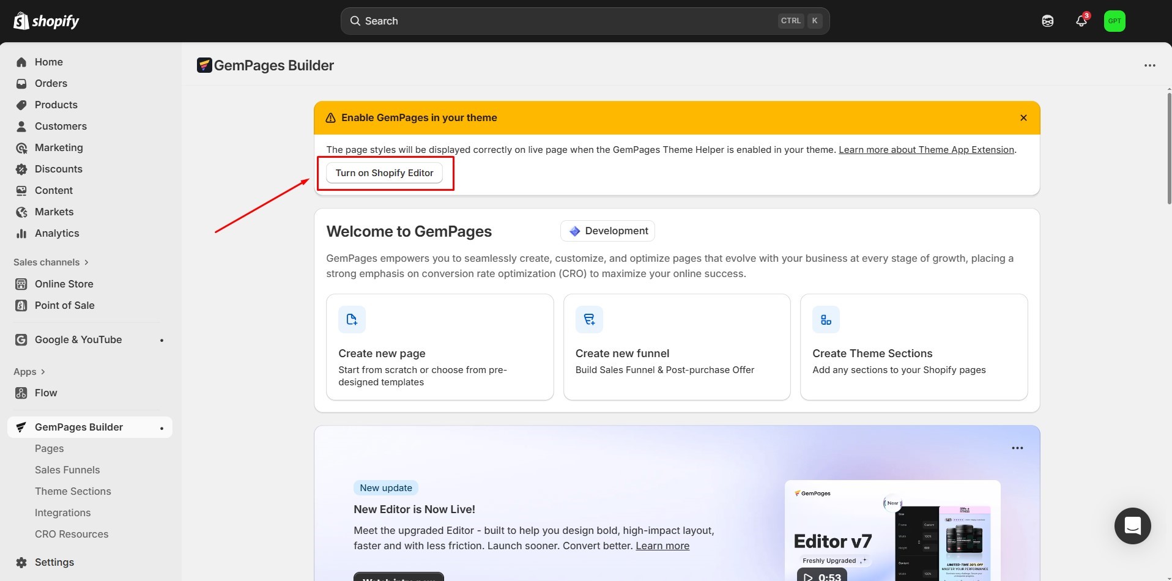
Task: Expand the Sales channels section
Action: (51, 262)
